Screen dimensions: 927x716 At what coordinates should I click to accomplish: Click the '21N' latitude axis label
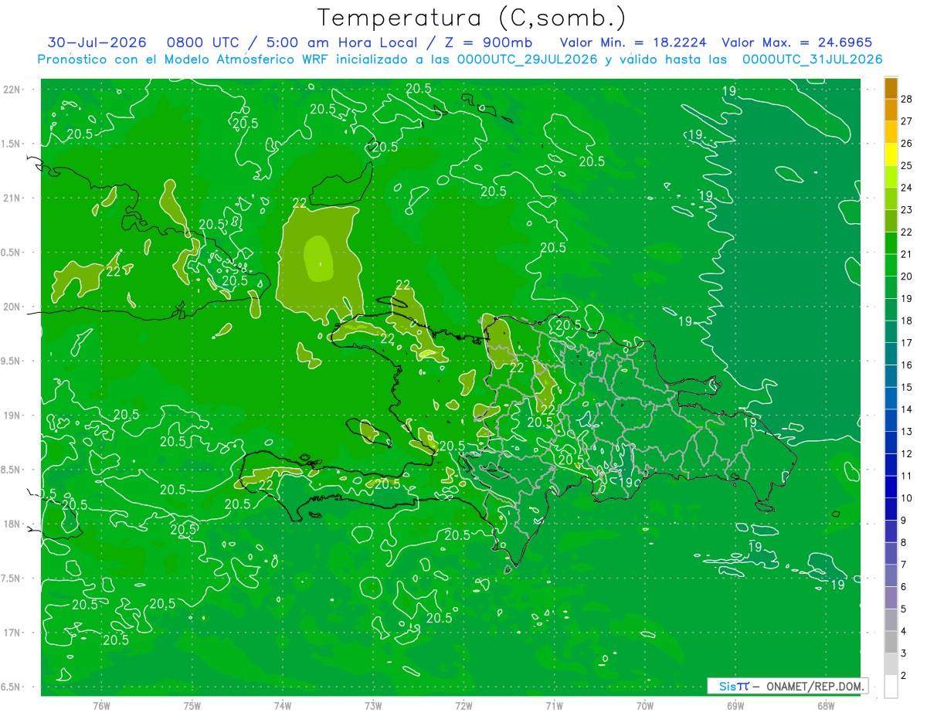coord(12,198)
